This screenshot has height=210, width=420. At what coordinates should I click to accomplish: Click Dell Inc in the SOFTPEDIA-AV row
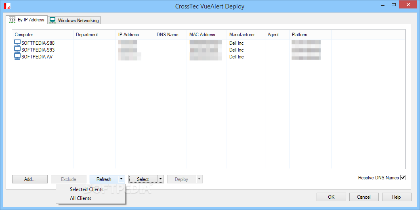(237, 57)
